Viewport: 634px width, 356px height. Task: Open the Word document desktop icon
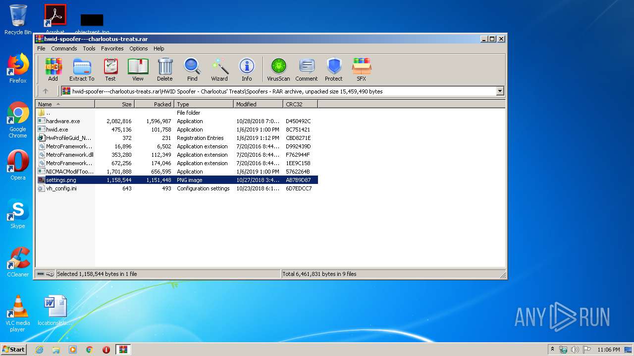coord(55,311)
